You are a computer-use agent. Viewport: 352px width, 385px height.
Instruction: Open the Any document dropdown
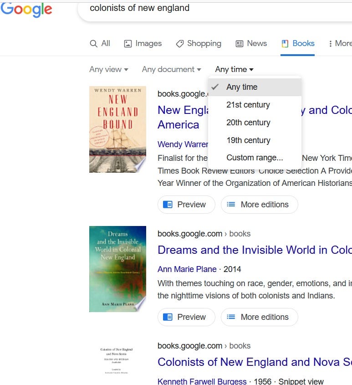[171, 69]
